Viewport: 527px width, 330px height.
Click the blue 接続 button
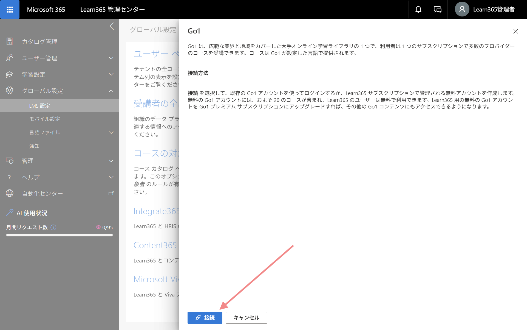[x=205, y=318]
